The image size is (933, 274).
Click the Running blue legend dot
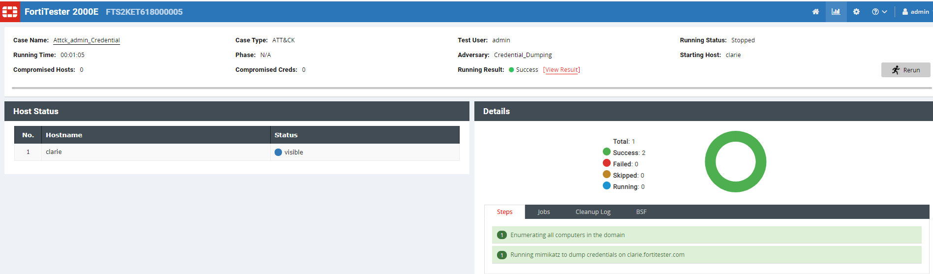[x=607, y=186]
